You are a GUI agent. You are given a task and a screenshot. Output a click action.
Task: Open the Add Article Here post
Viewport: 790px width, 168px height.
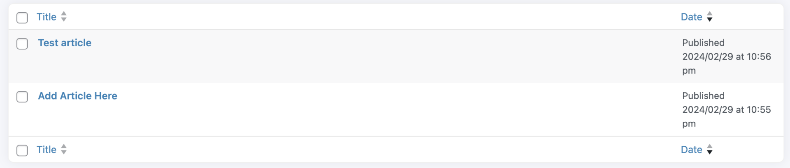(x=77, y=96)
